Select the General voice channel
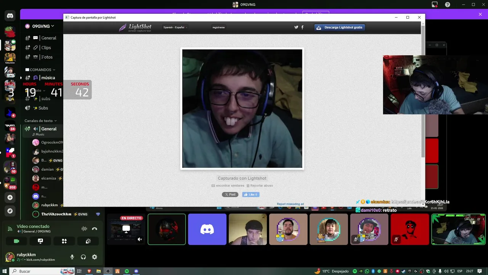 pos(42,129)
